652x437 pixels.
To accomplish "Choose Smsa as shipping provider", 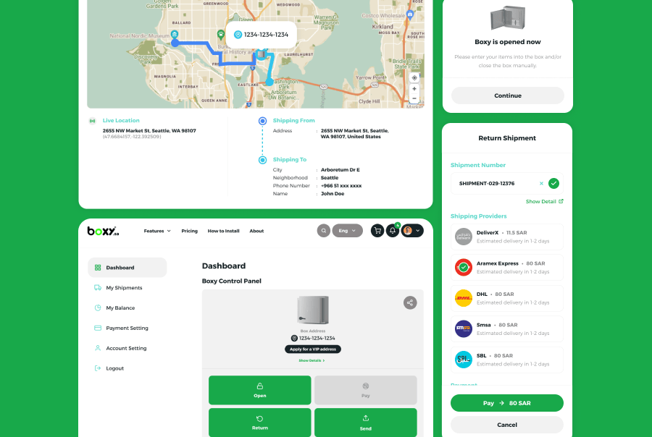I will pyautogui.click(x=506, y=328).
